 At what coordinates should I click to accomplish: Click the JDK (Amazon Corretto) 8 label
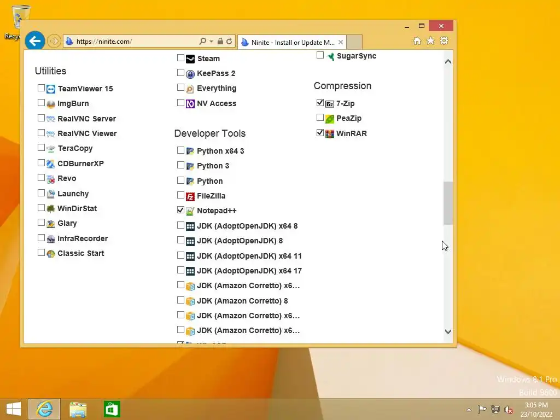click(242, 301)
